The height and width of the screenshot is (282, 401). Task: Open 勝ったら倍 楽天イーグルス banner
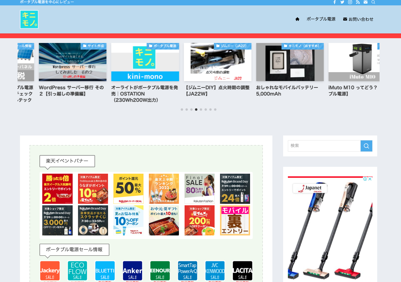coord(57,189)
